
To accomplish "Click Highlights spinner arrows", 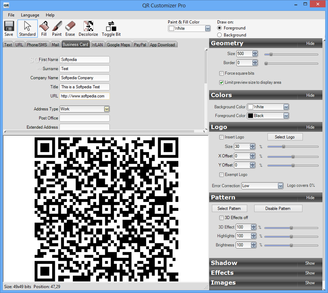I will [254, 236].
